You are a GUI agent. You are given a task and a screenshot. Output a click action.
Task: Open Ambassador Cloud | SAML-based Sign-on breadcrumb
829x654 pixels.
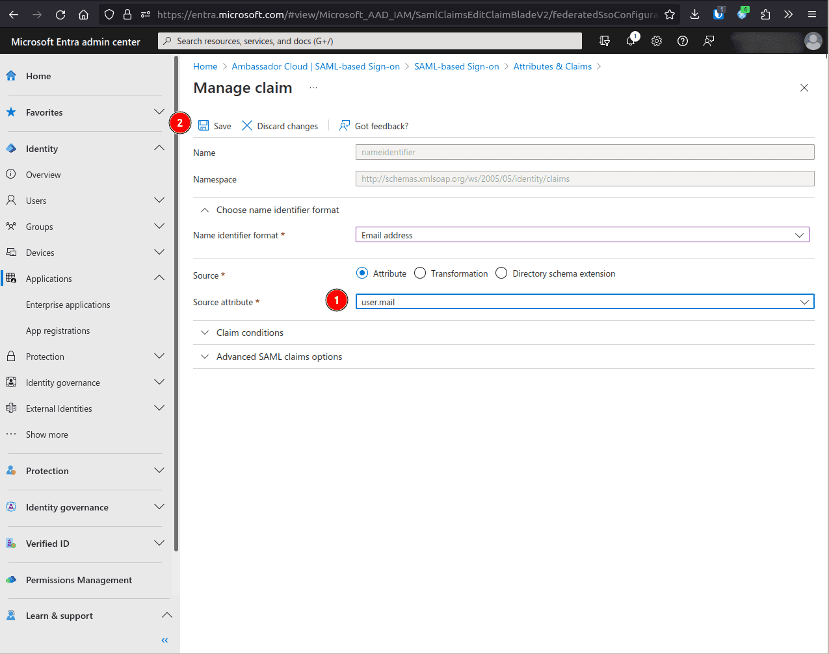click(x=316, y=66)
